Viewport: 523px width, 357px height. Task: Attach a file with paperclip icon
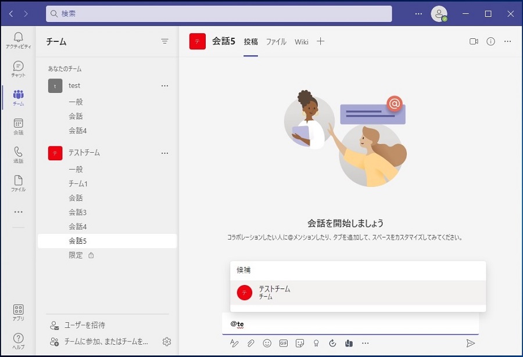(x=250, y=343)
